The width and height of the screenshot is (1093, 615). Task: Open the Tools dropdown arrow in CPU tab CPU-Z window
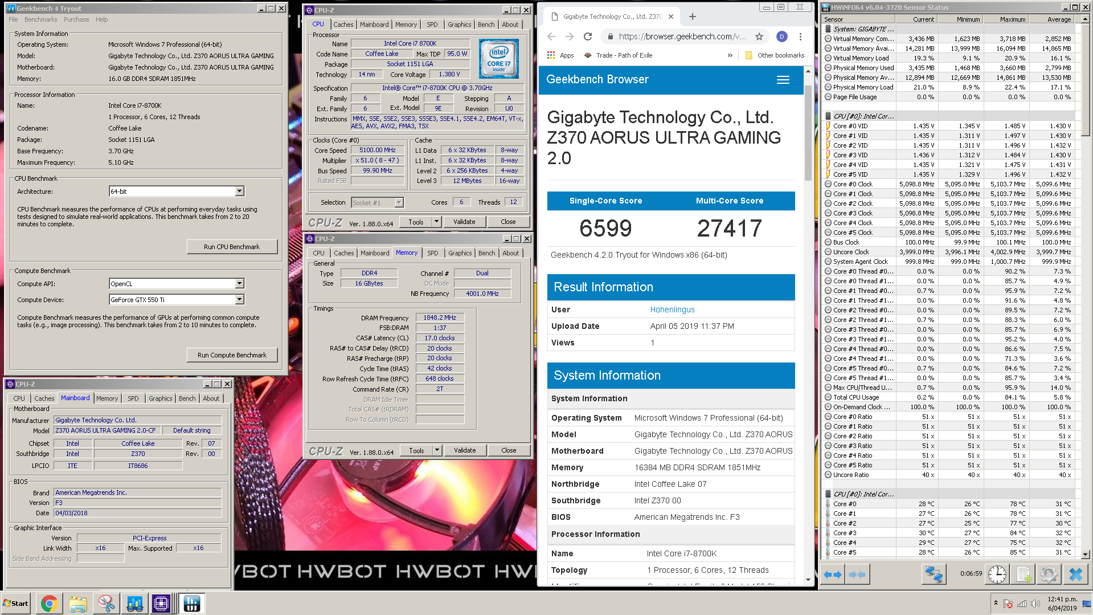(x=437, y=222)
